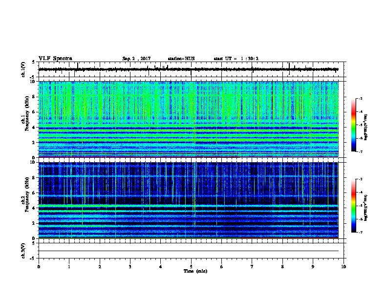Click the flat ch.3(V) trace panel

pyautogui.click(x=191, y=251)
